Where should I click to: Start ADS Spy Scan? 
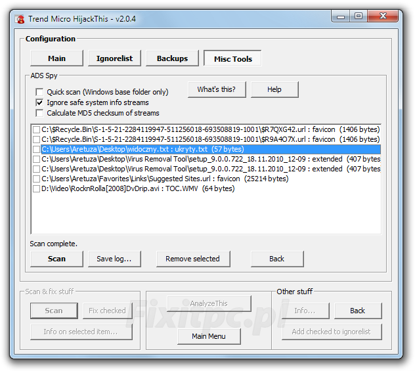click(x=56, y=259)
